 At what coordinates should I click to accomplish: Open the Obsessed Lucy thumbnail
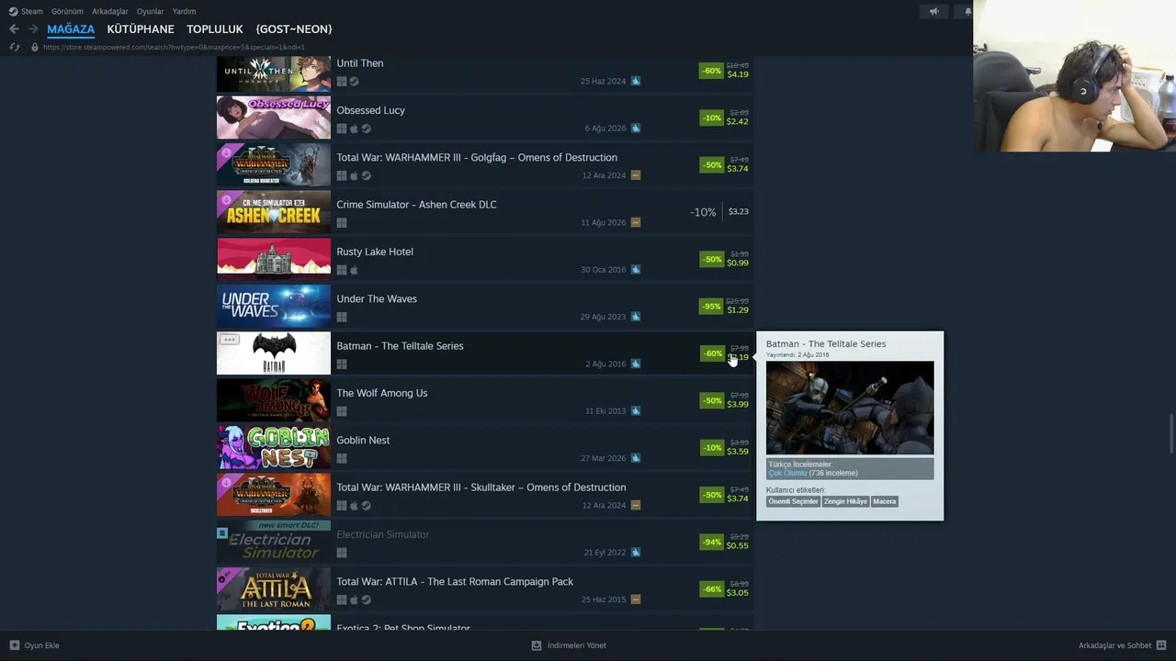click(x=274, y=118)
